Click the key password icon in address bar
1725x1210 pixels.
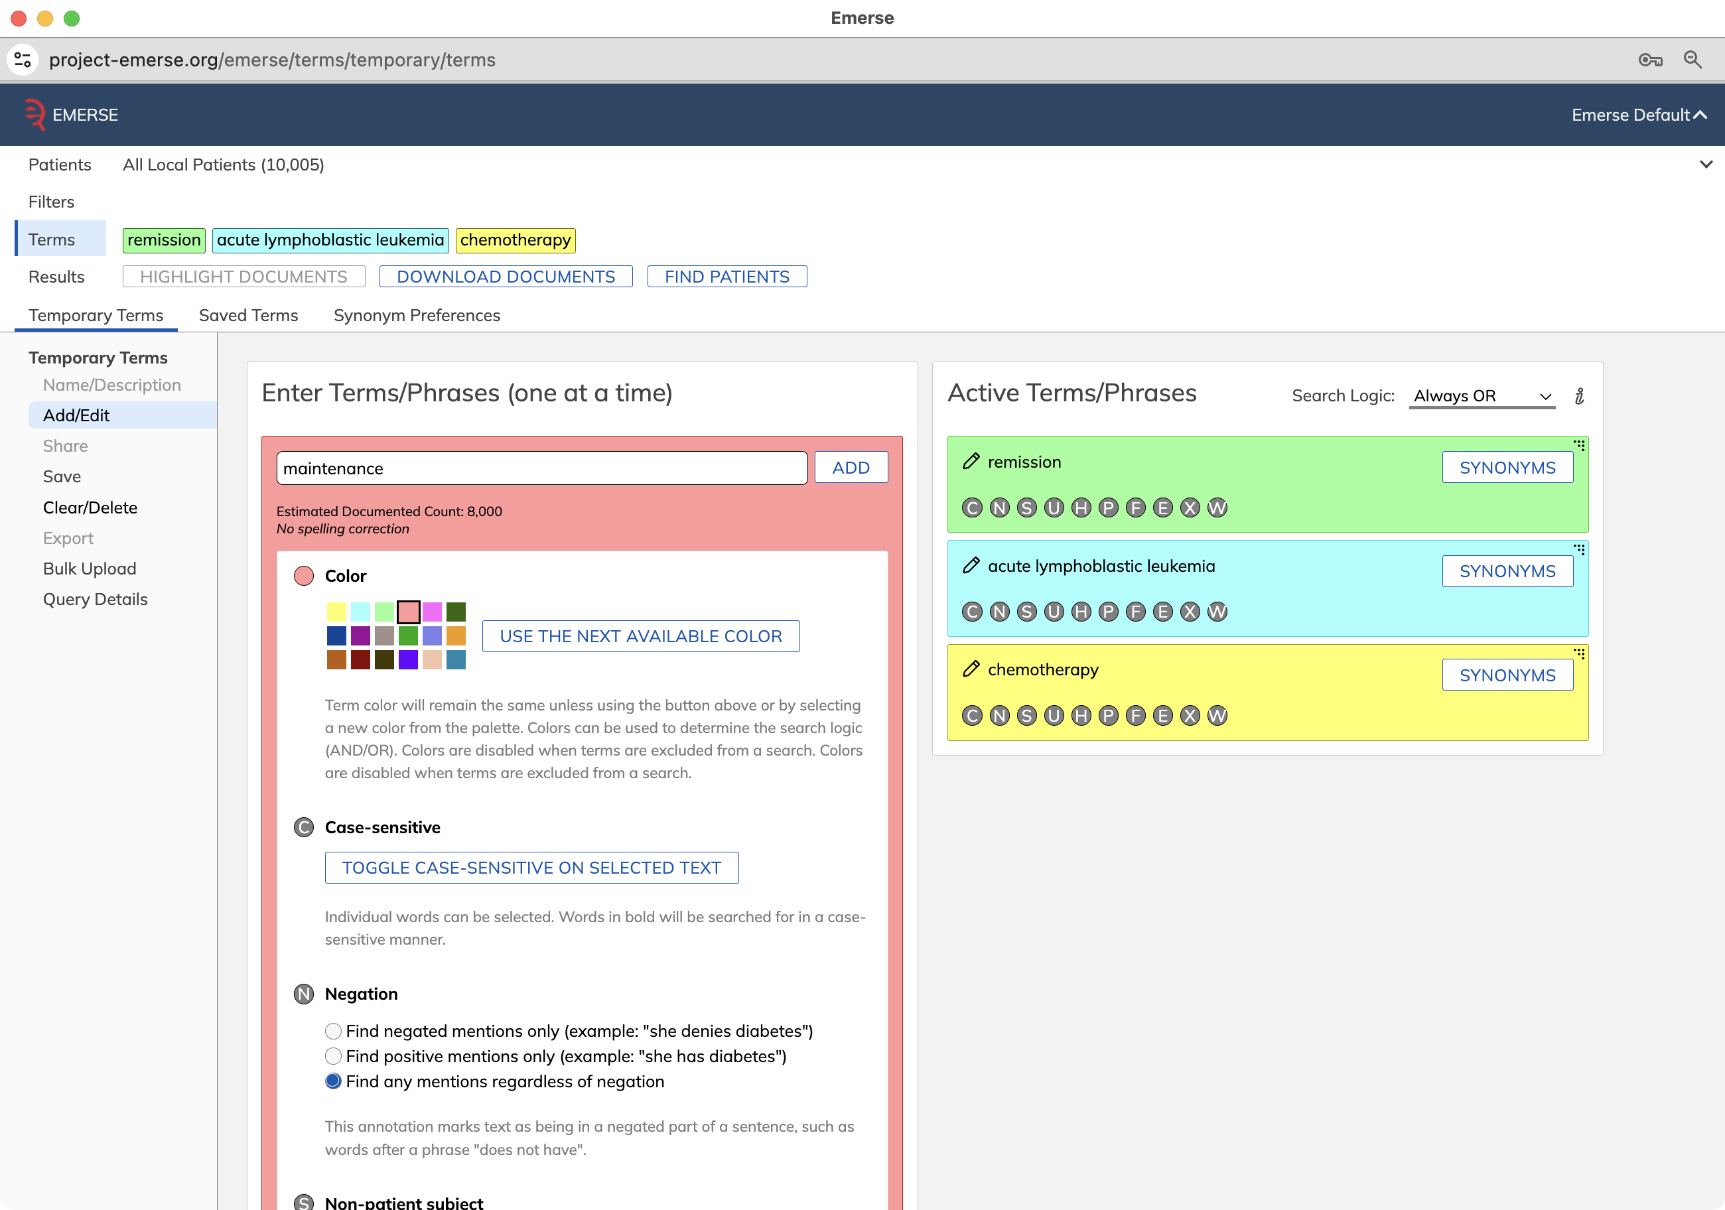tap(1650, 59)
